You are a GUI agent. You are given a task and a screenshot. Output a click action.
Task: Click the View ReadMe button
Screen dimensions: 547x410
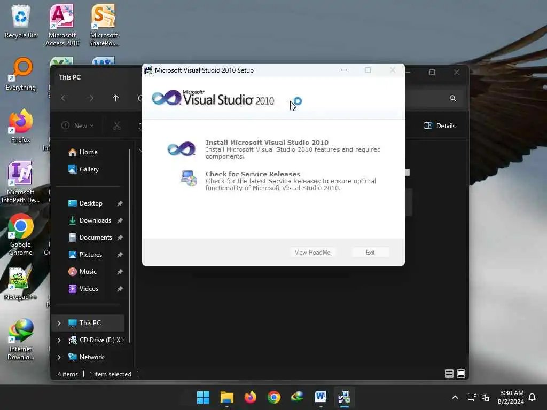point(312,253)
